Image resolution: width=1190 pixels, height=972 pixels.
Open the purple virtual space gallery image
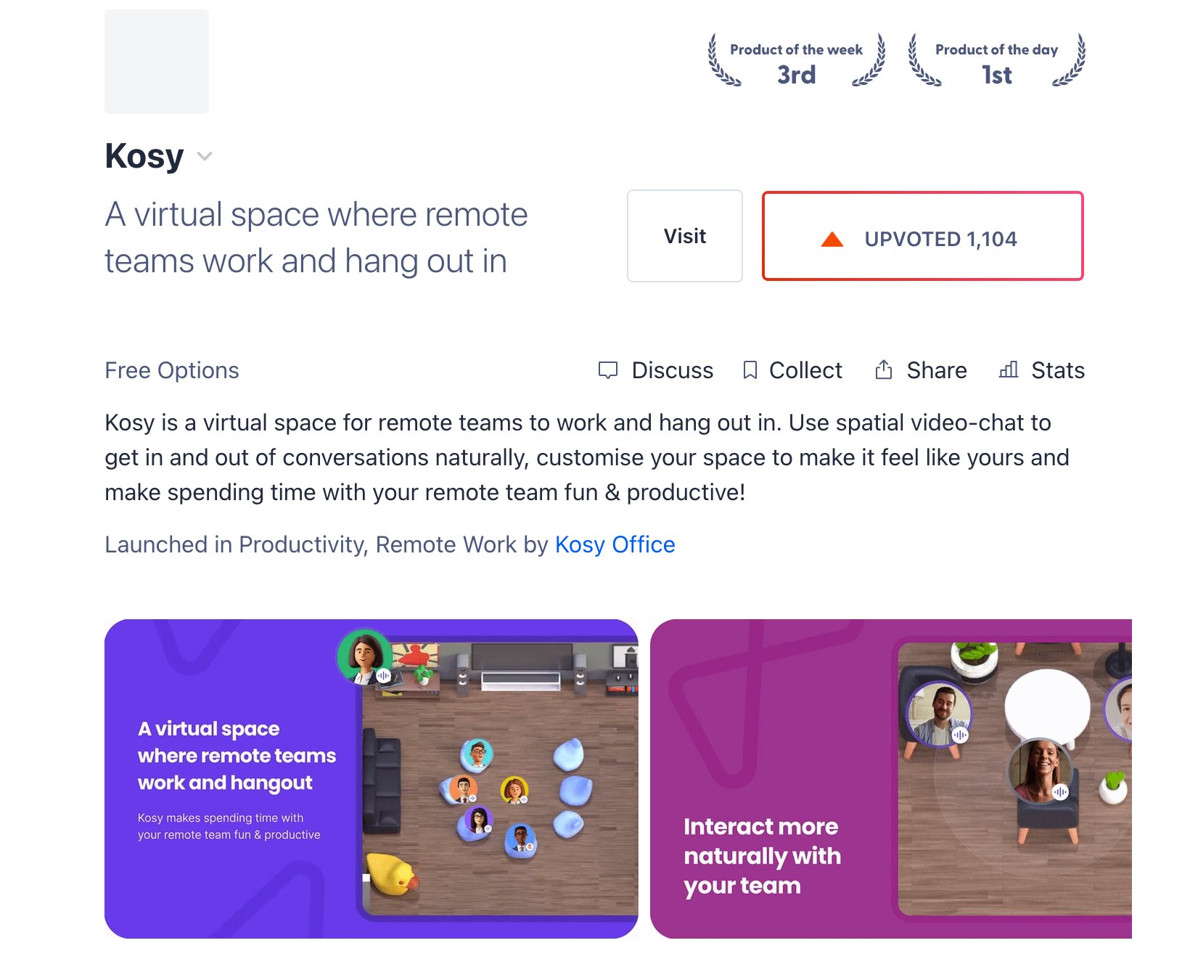coord(372,779)
